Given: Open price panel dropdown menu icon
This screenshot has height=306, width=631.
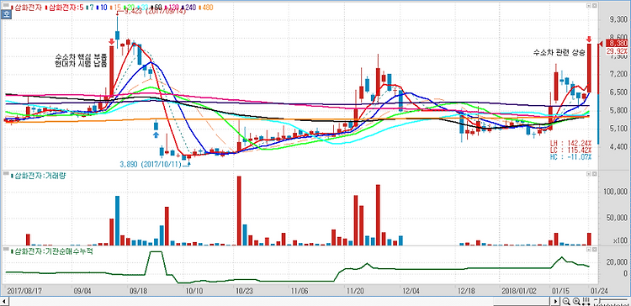Looking at the screenshot, I should (589, 6).
